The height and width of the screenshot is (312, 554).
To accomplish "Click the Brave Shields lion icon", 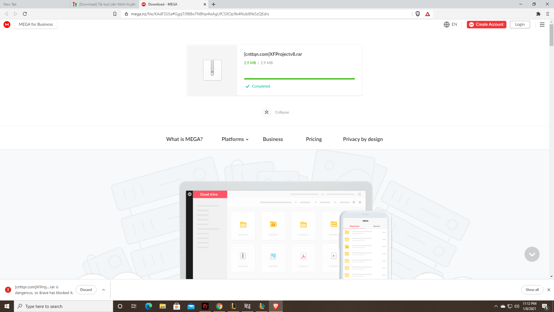I will [x=418, y=14].
